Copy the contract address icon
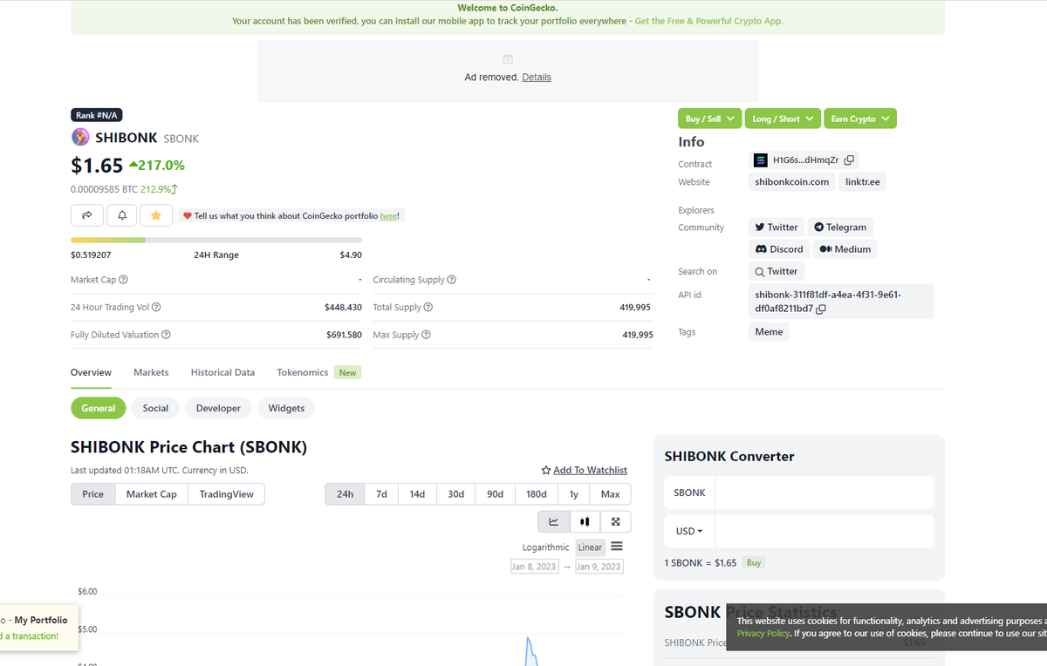The image size is (1047, 666). pyautogui.click(x=849, y=160)
